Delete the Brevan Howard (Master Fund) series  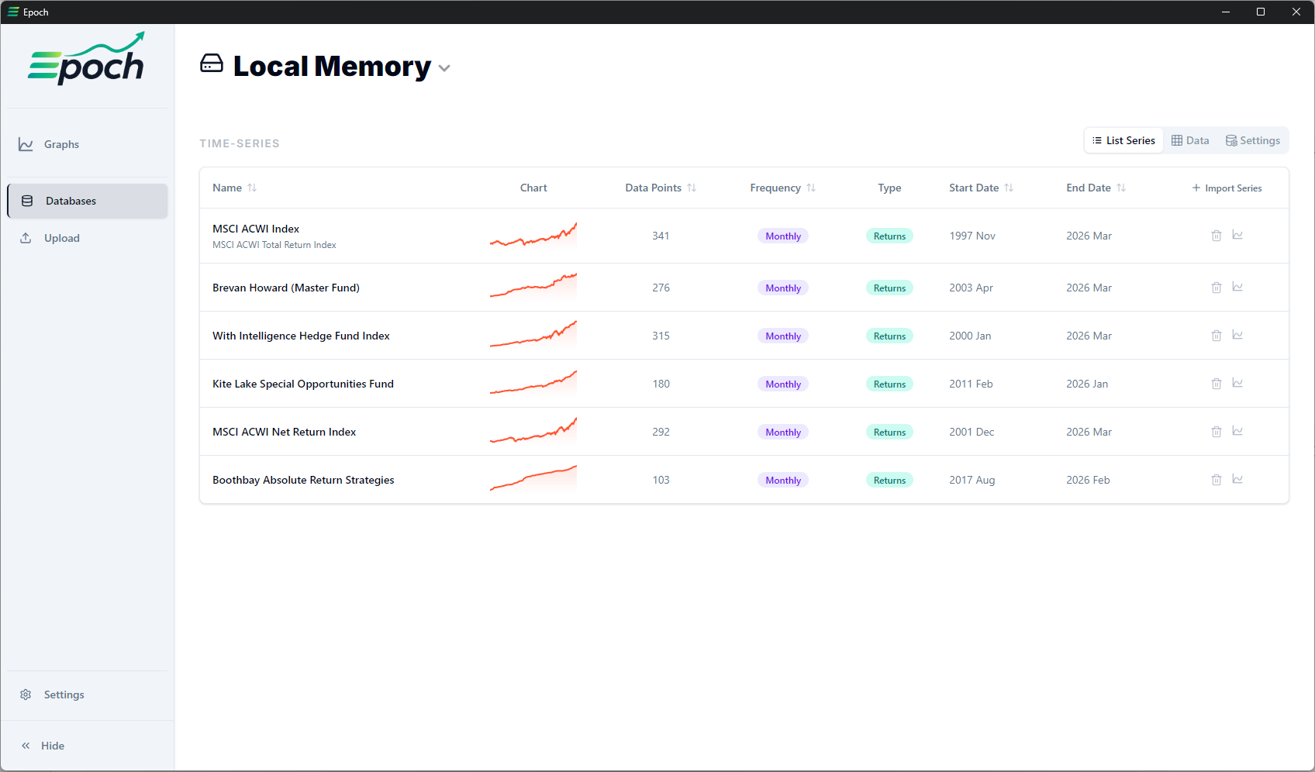[x=1217, y=288]
